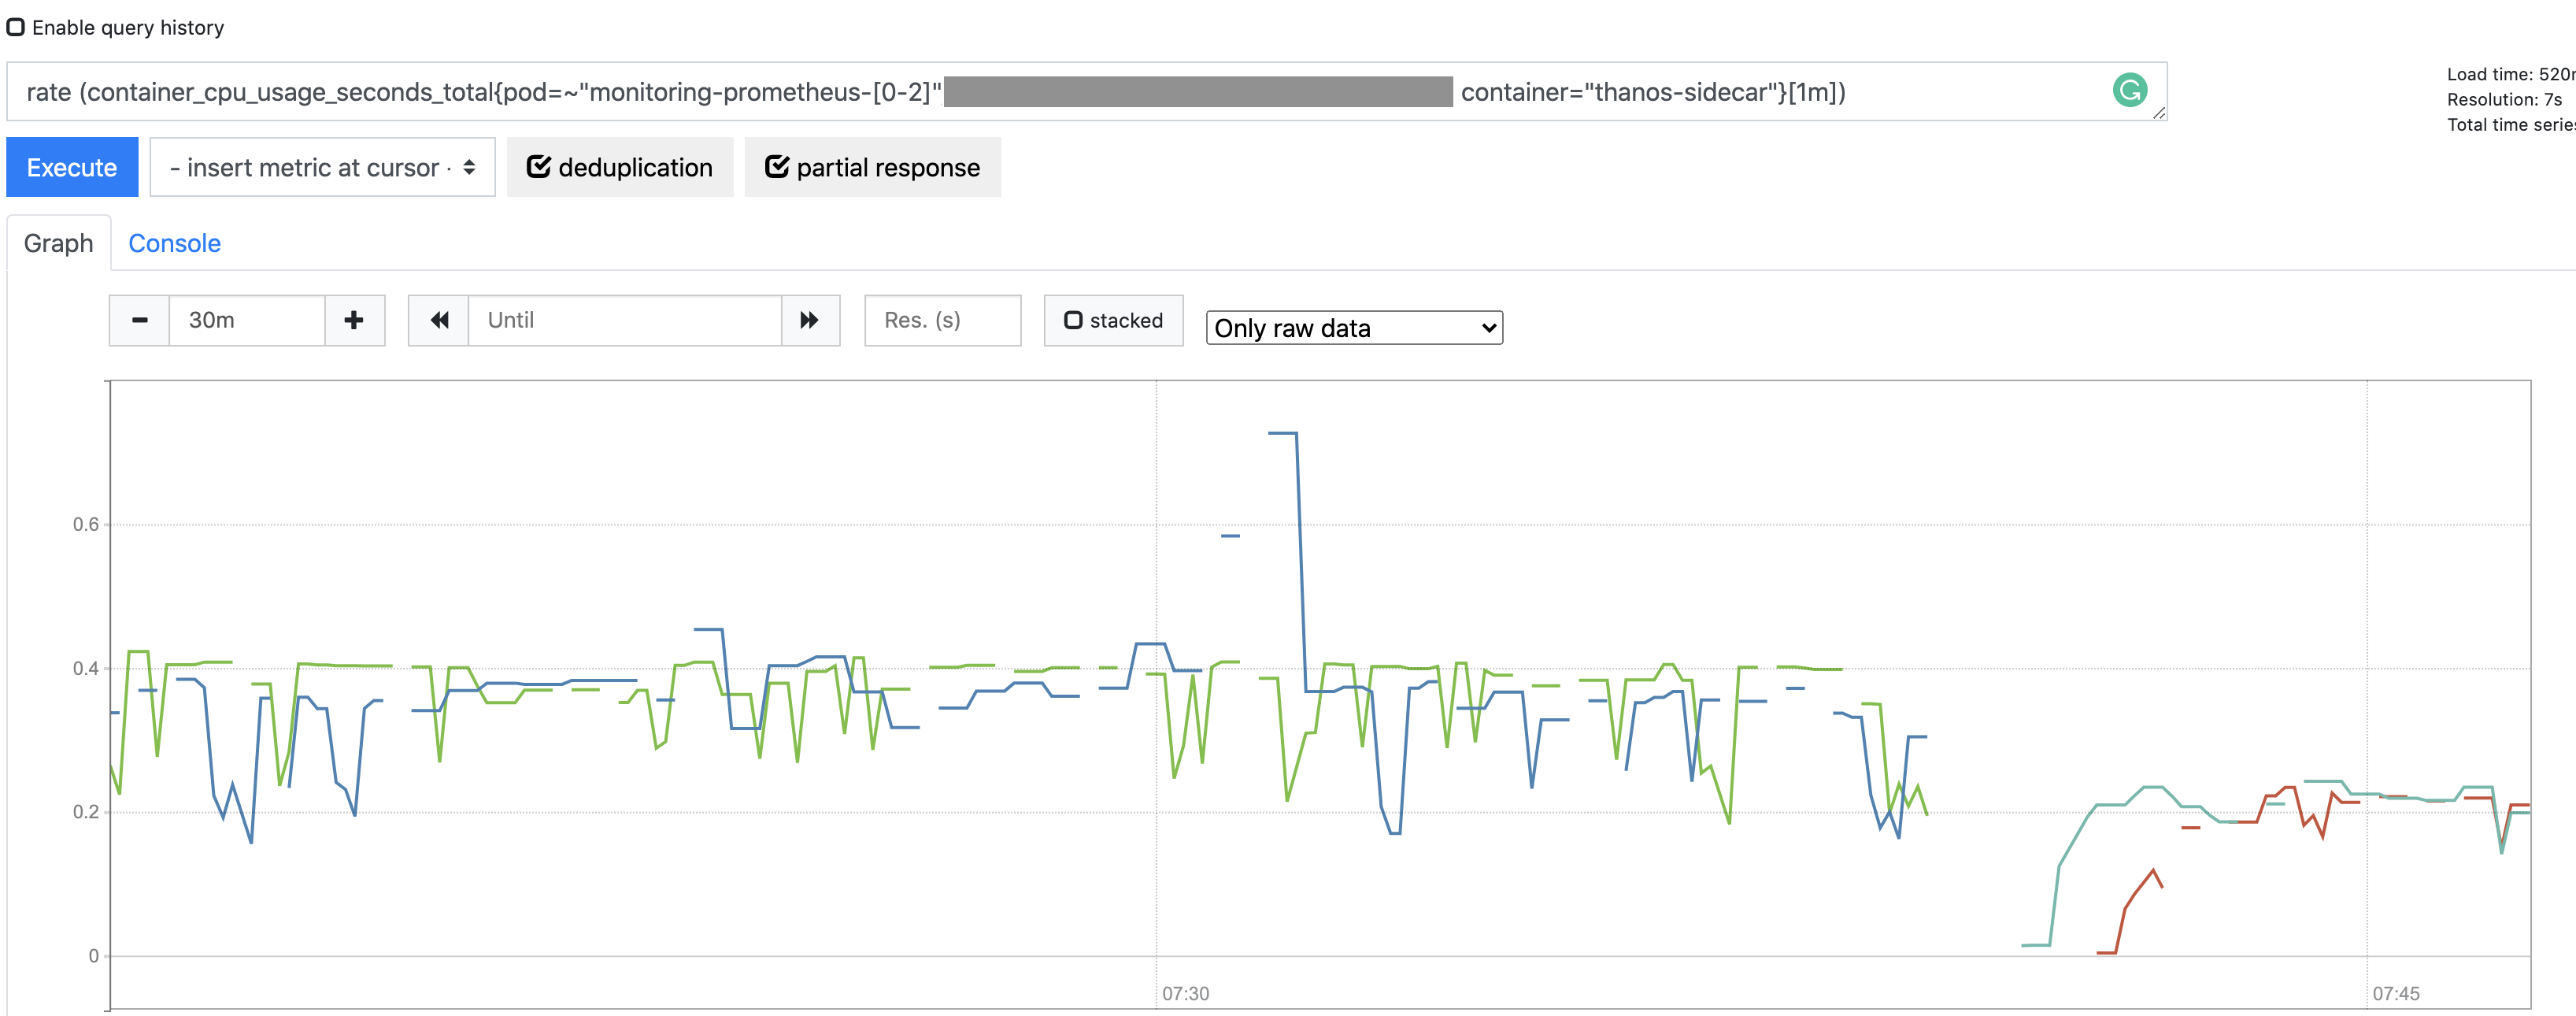2576x1016 pixels.
Task: Open the Only raw data dropdown
Action: tap(1354, 328)
